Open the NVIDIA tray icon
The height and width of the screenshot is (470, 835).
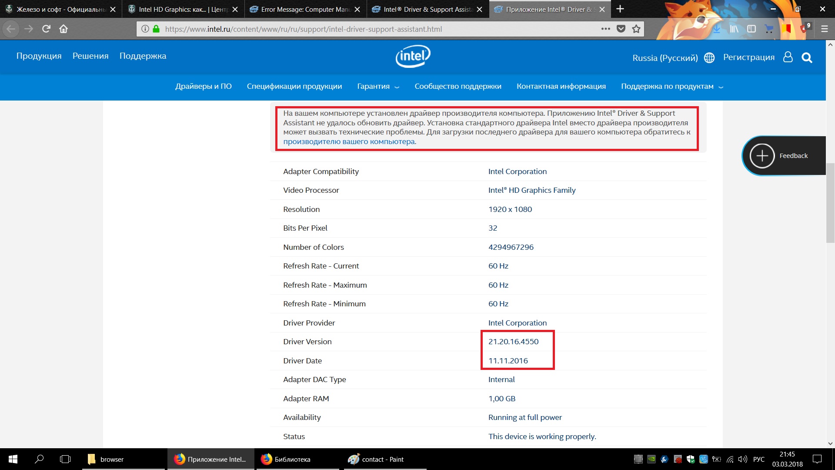[651, 459]
